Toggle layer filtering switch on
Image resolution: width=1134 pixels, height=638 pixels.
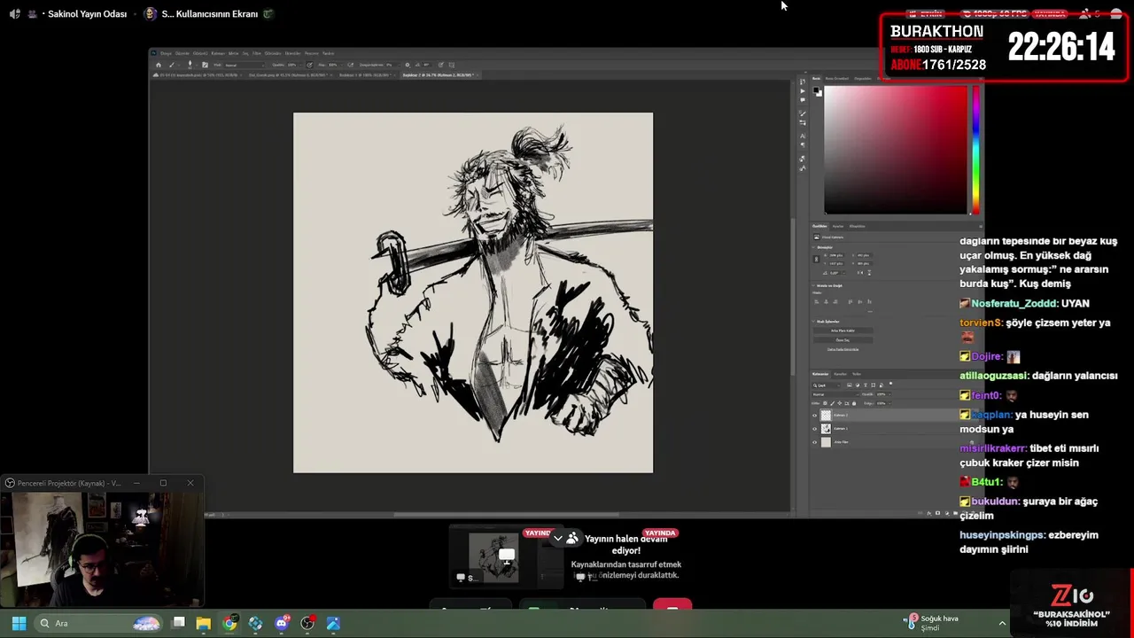tap(890, 384)
